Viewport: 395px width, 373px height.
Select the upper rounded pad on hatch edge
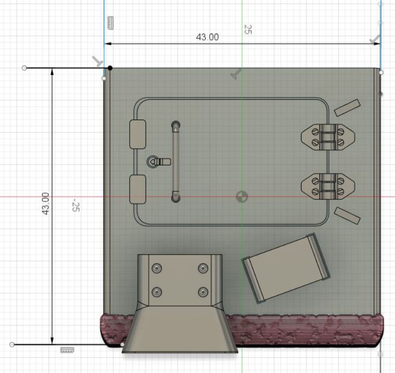pyautogui.click(x=138, y=134)
